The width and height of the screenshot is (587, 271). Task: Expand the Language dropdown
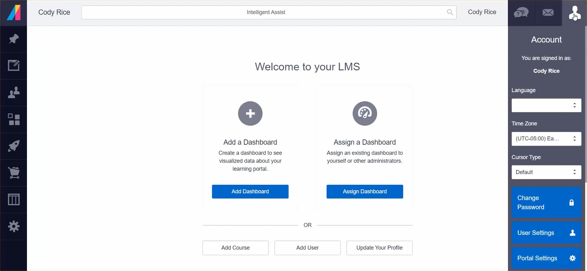(546, 105)
